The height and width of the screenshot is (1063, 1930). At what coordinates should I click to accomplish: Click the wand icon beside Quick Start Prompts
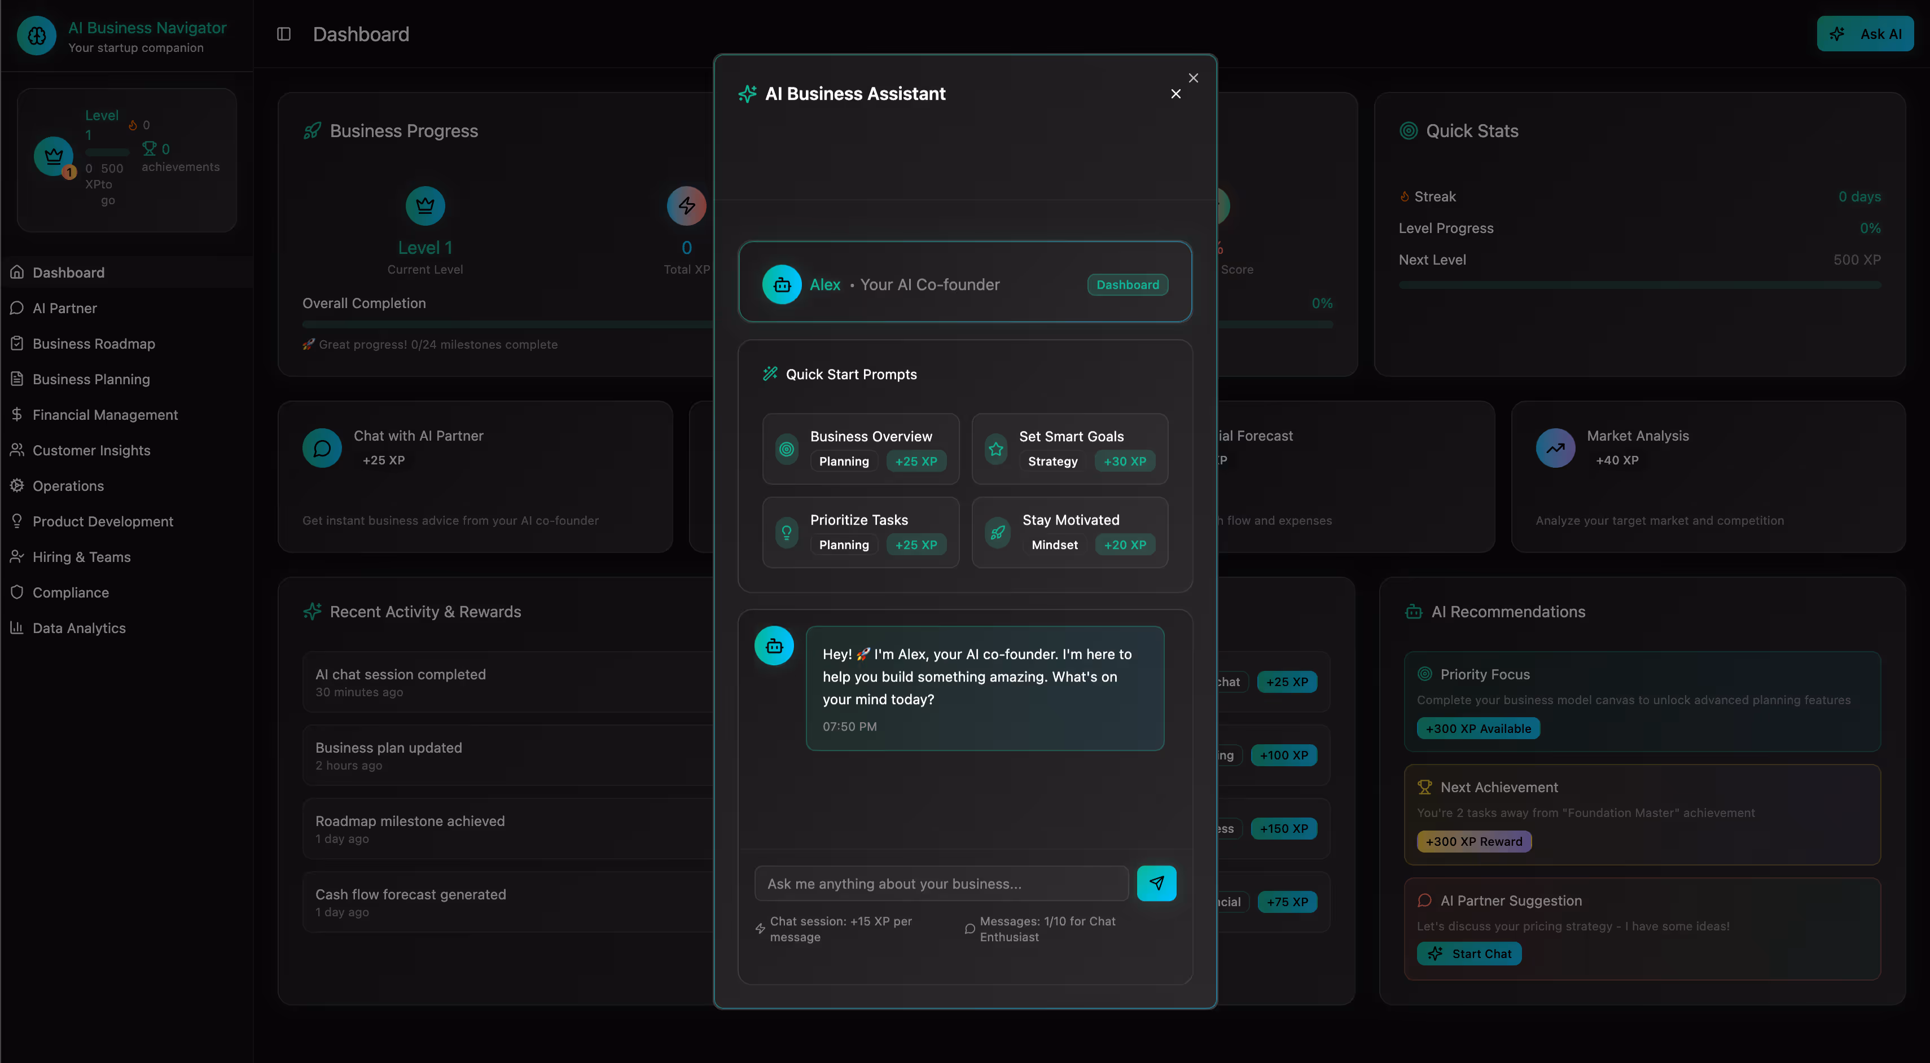[x=769, y=374]
